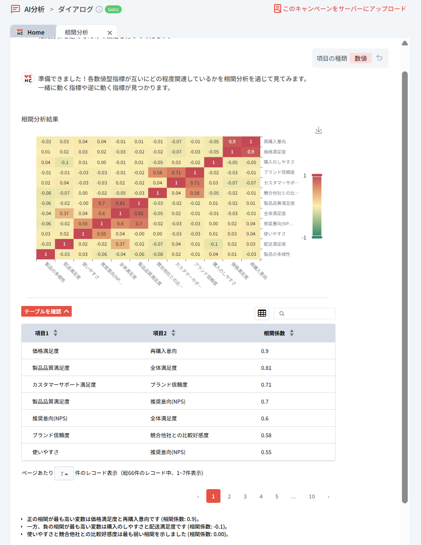Click the undo arrow next to the 数値 chip
The image size is (421, 545).
click(379, 58)
